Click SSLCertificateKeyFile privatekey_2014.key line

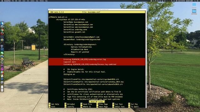[93, 82]
